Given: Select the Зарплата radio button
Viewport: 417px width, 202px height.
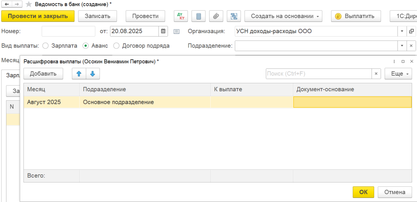Looking at the screenshot, I should pos(46,46).
